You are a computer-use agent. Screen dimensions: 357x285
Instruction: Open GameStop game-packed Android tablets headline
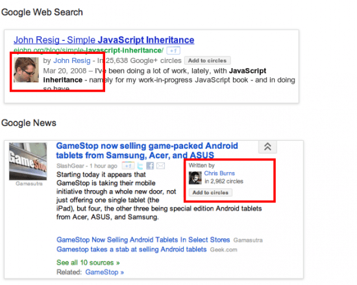click(147, 151)
